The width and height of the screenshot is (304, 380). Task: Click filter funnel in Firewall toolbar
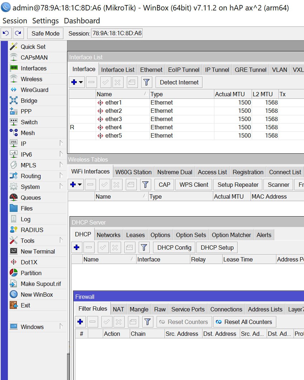point(147,322)
